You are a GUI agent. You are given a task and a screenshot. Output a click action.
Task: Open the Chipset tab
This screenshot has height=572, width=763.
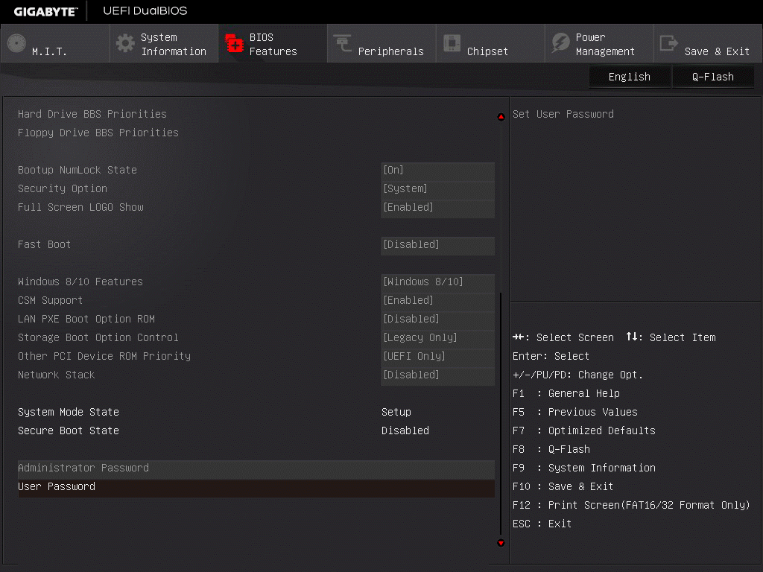(x=490, y=43)
